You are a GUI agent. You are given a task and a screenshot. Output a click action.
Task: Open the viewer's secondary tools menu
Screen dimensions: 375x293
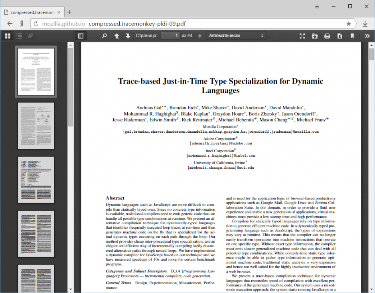coord(367,36)
